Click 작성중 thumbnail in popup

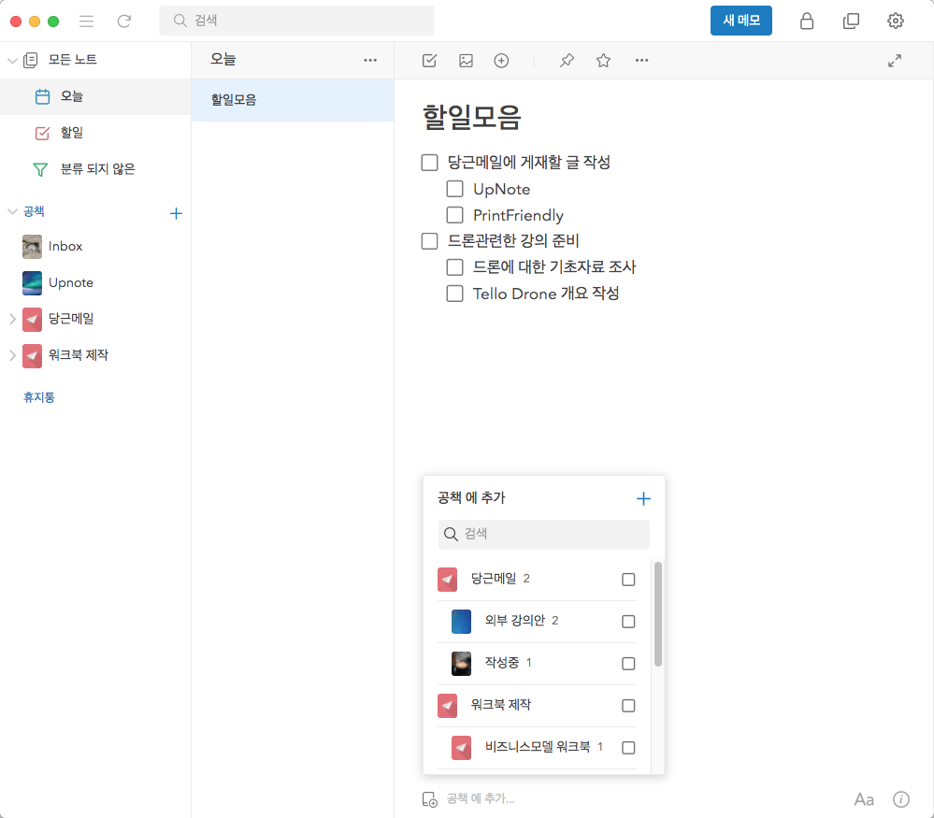[461, 664]
